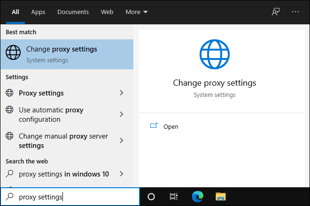
Task: Expand the proxy settings in windows 10 chevron
Action: coord(121,174)
